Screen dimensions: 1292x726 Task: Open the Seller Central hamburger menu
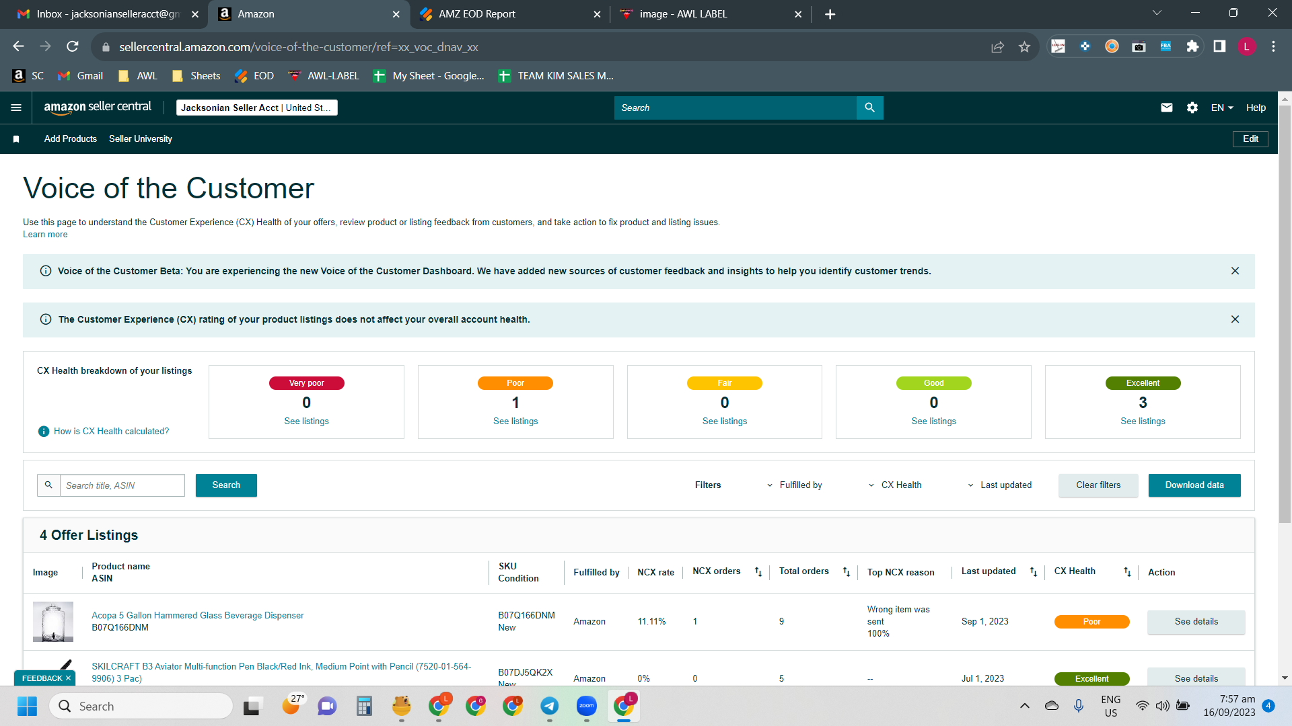click(16, 108)
